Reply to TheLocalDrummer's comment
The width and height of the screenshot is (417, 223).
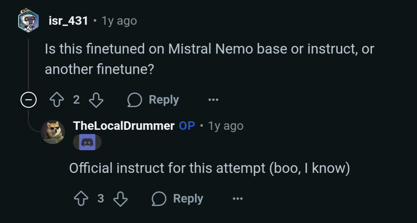pos(177,199)
